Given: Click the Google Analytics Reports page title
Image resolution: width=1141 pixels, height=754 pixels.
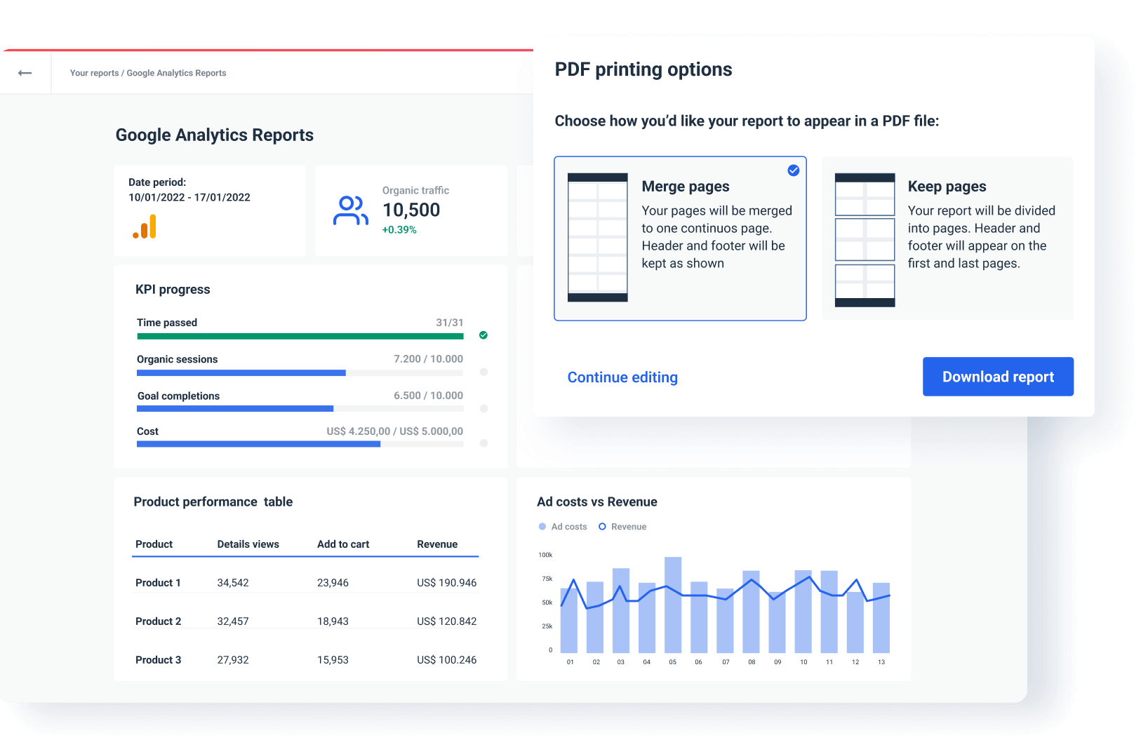Looking at the screenshot, I should click(x=215, y=135).
